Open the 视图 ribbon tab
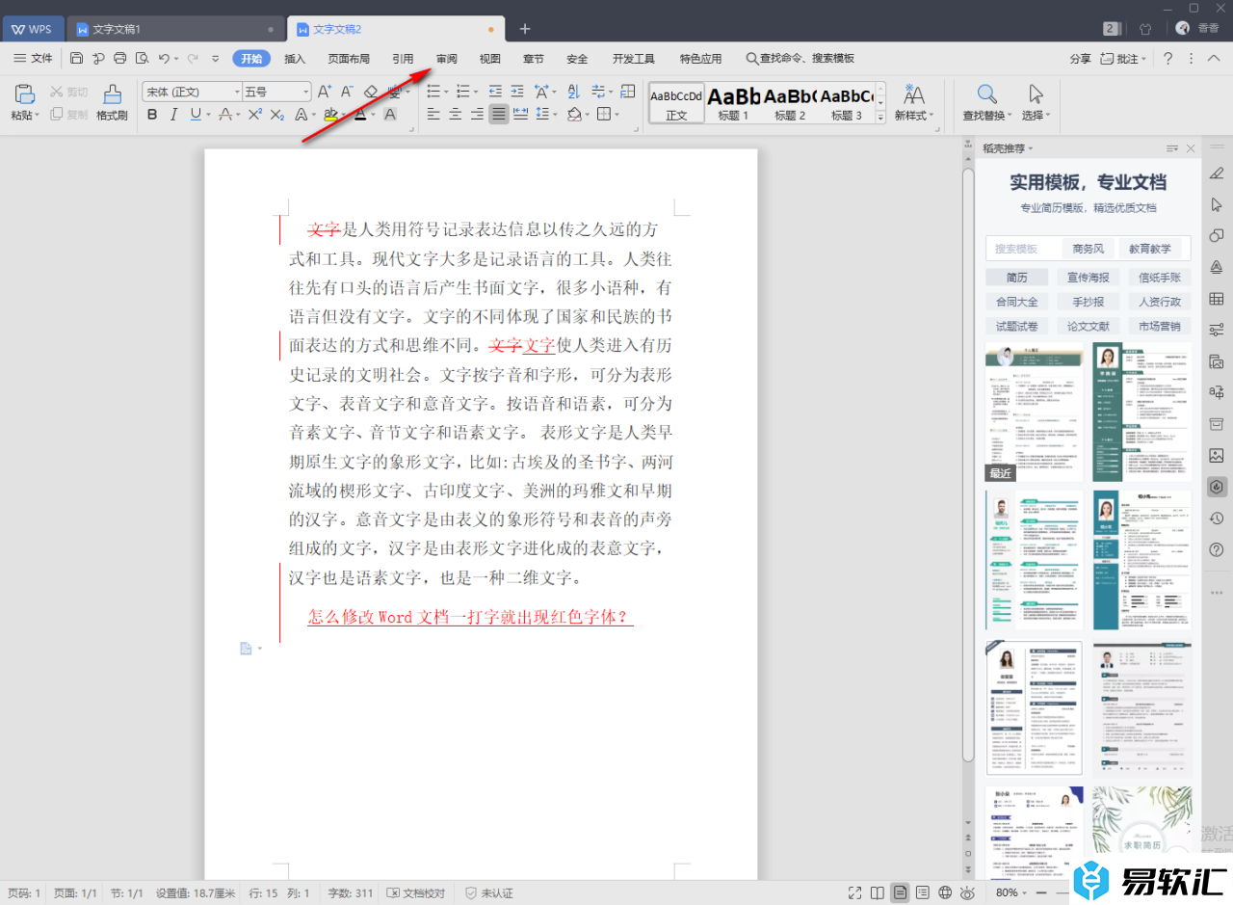The image size is (1233, 905). click(490, 59)
